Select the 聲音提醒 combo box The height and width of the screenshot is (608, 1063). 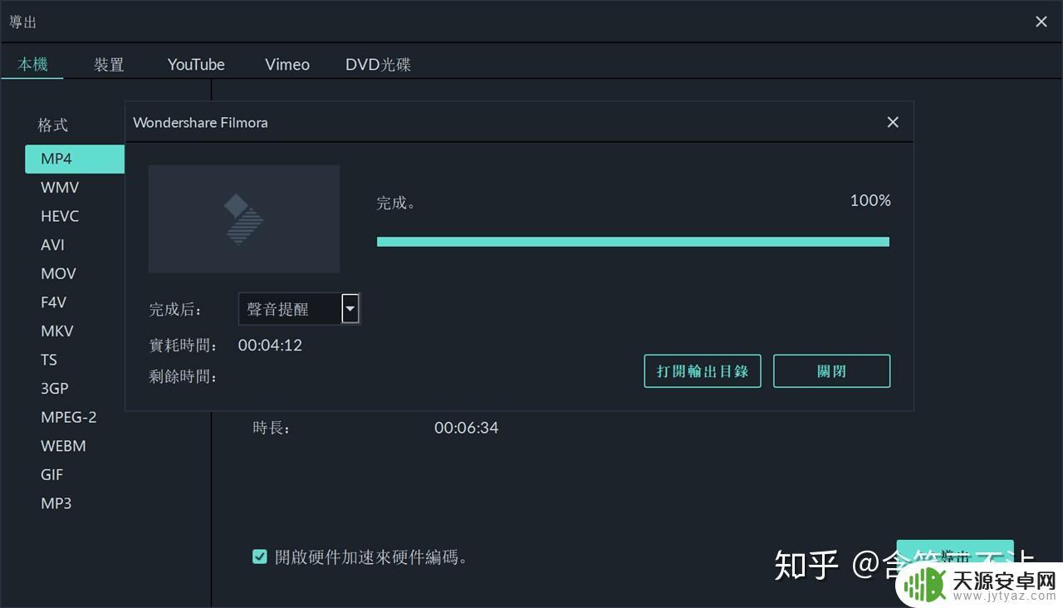300,309
